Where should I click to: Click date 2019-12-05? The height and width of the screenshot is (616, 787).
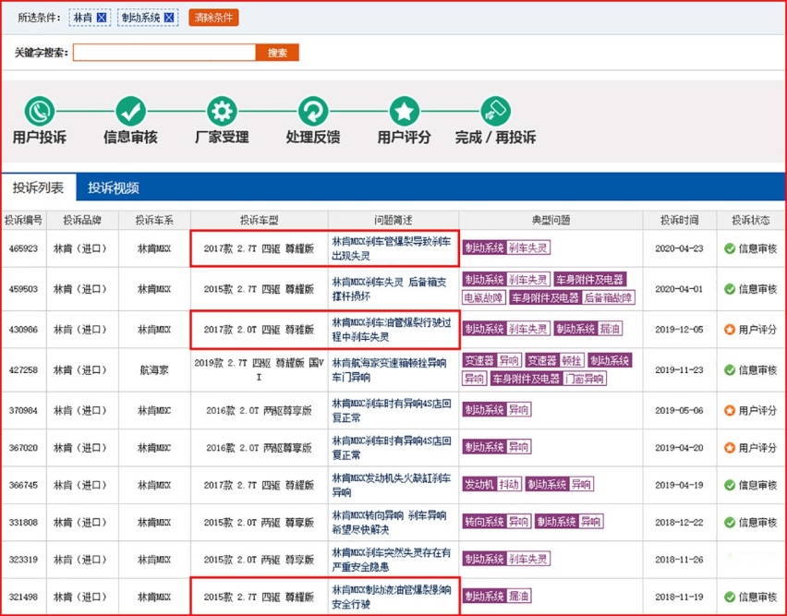[679, 330]
